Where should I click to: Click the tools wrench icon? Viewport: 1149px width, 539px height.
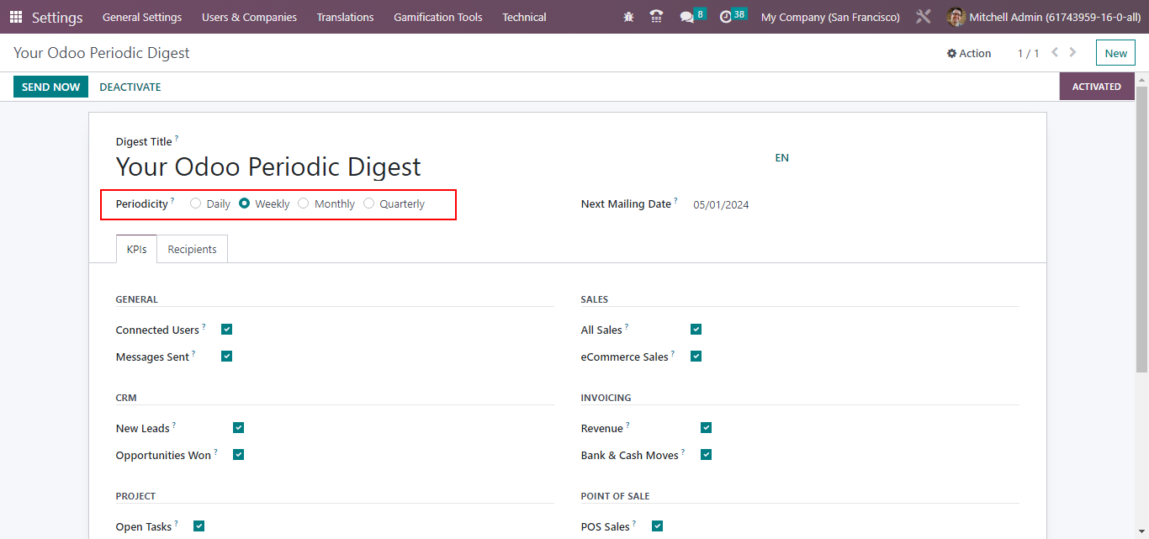click(x=923, y=17)
